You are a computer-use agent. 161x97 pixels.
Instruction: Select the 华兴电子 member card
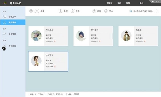(48, 36)
